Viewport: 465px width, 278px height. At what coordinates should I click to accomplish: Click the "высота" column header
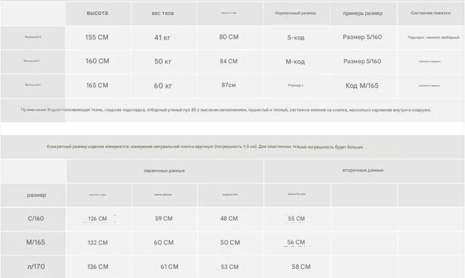[97, 13]
